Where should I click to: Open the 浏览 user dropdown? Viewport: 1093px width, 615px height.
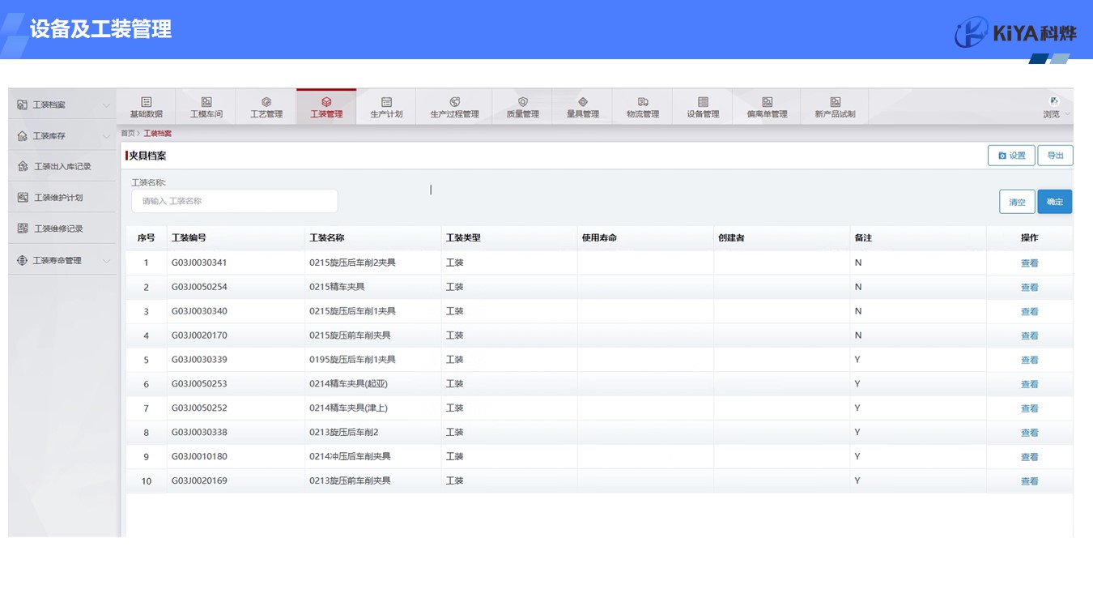click(1056, 107)
